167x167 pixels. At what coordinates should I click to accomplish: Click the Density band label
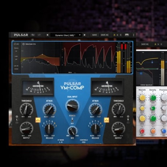153,90
